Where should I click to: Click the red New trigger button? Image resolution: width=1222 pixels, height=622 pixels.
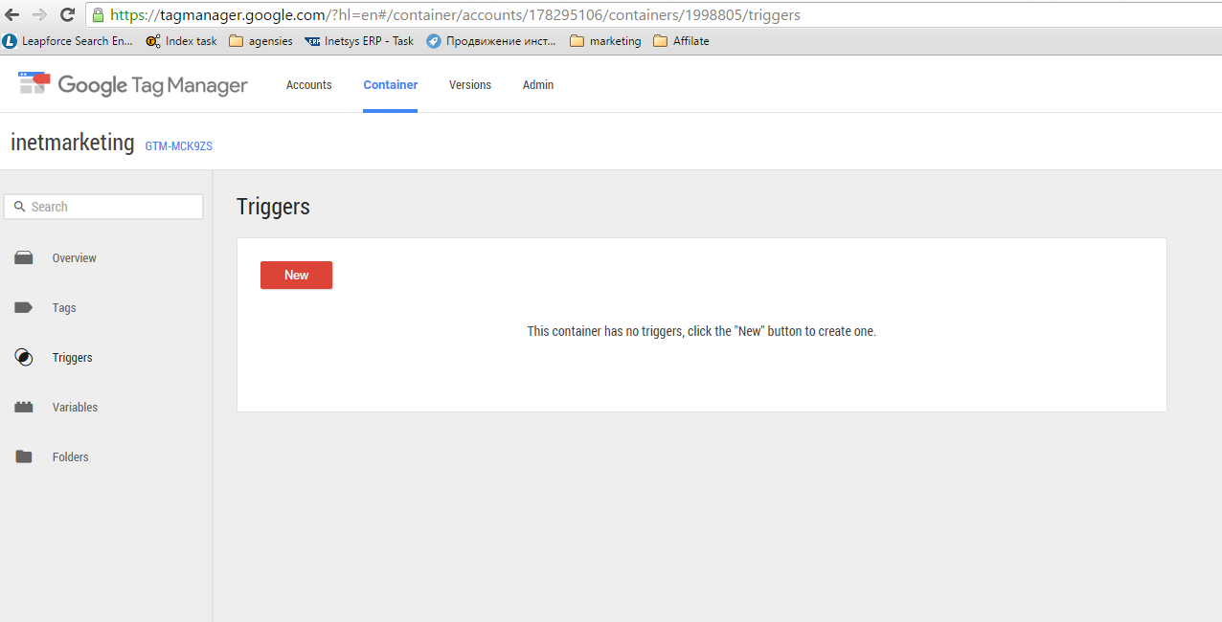pos(297,275)
